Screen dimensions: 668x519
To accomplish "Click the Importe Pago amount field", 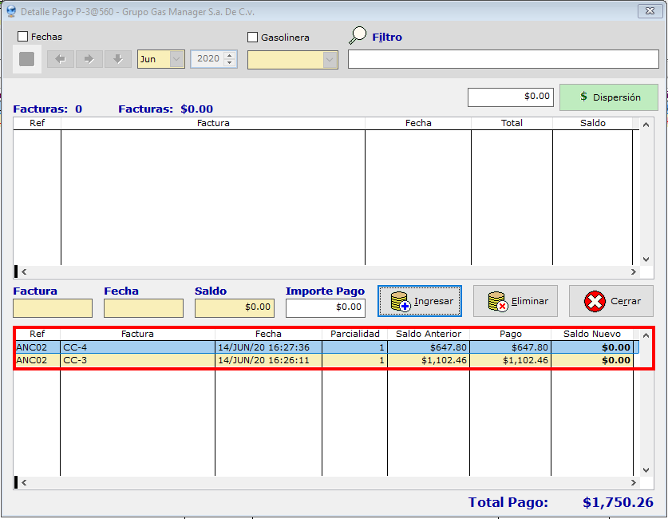I will click(325, 307).
